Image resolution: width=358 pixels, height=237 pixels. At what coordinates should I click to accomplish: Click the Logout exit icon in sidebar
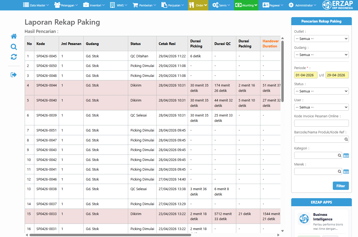click(14, 75)
